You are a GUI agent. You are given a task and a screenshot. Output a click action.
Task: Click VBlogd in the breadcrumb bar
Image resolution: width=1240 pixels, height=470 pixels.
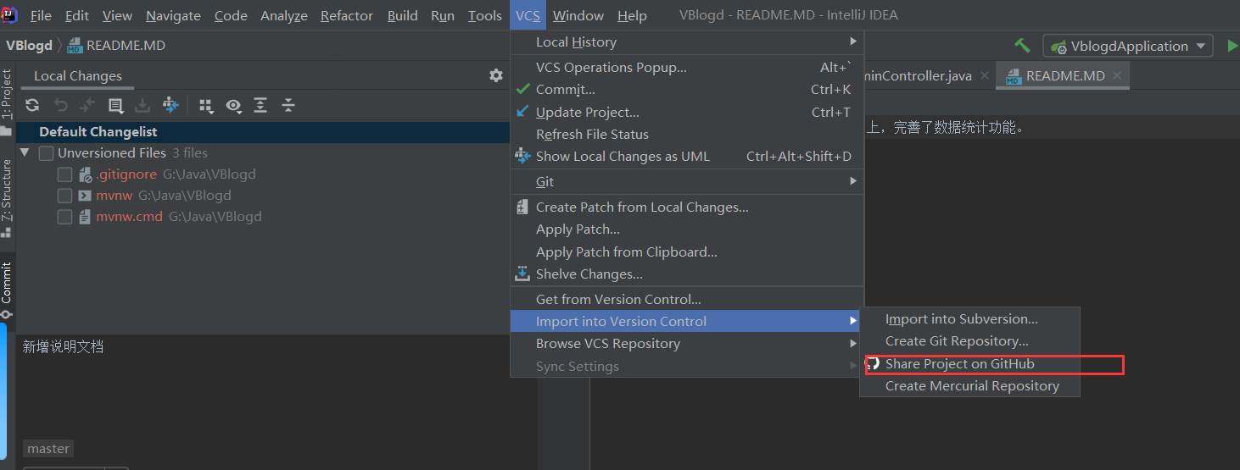[29, 46]
